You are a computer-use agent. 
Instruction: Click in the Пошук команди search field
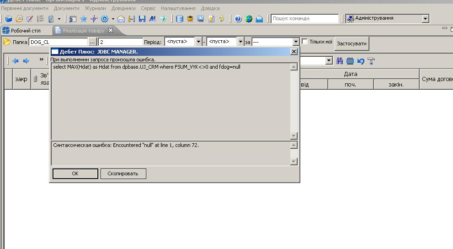pyautogui.click(x=304, y=18)
